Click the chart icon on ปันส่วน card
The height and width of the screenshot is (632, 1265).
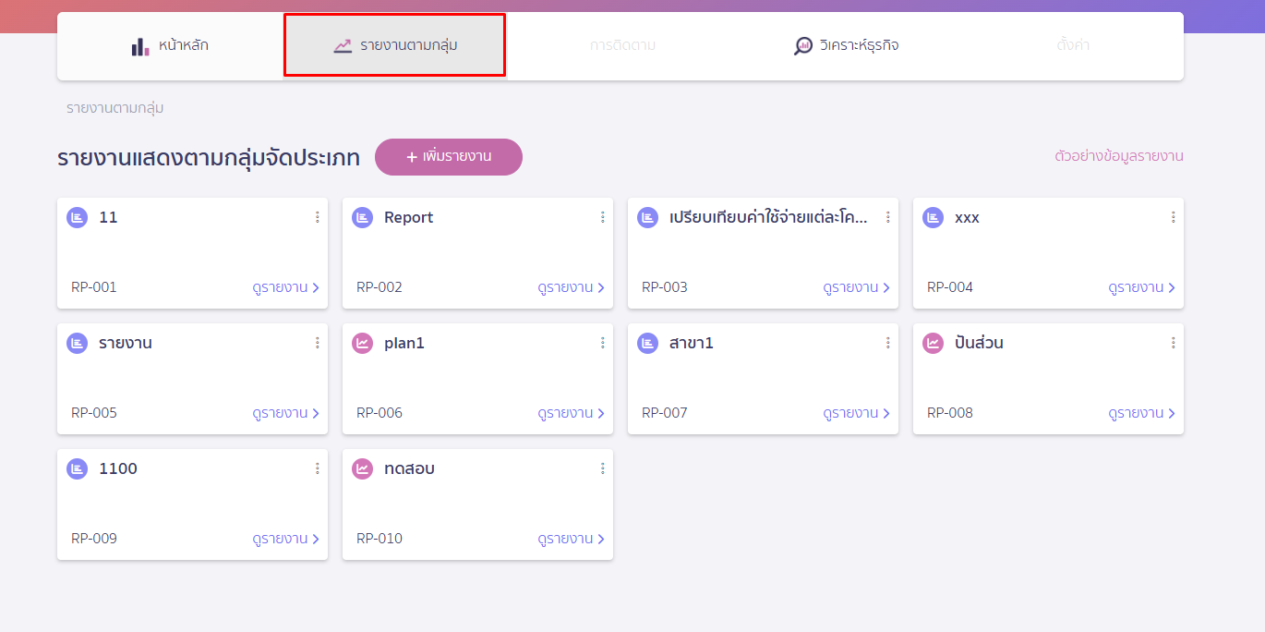click(x=933, y=343)
